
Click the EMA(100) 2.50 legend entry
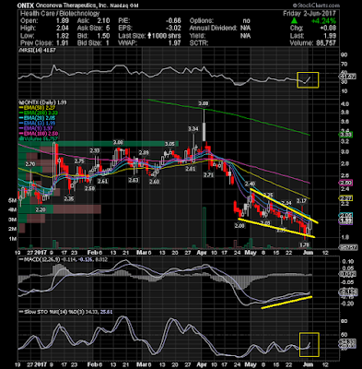39,134
